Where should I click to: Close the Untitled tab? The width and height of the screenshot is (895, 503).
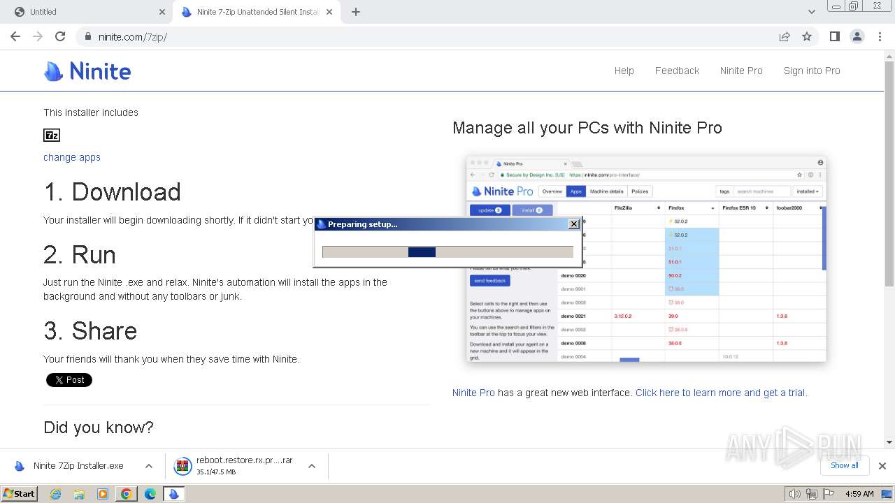click(x=162, y=12)
